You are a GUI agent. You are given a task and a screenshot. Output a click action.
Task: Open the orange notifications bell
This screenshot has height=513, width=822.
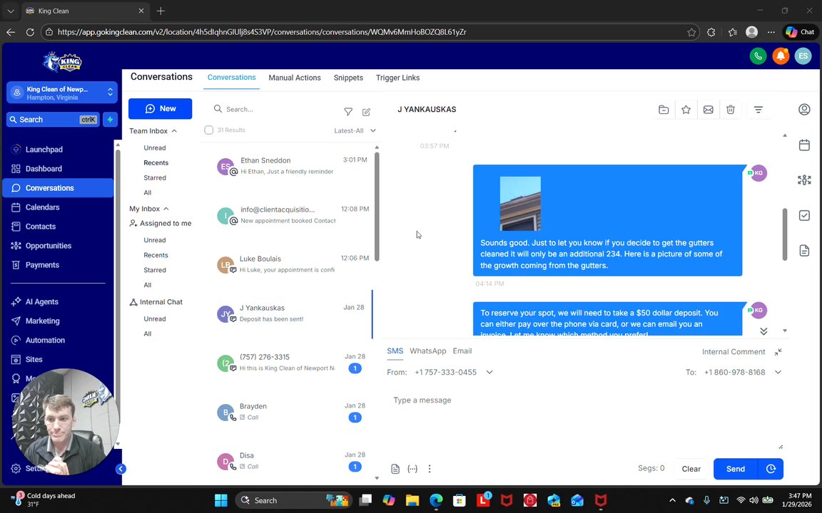tap(781, 56)
